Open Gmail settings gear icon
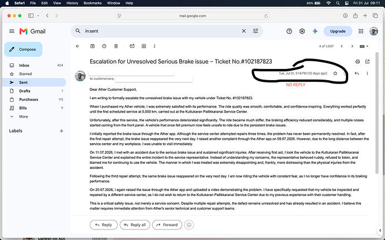Screen dimensions: 385x240 point(302,31)
